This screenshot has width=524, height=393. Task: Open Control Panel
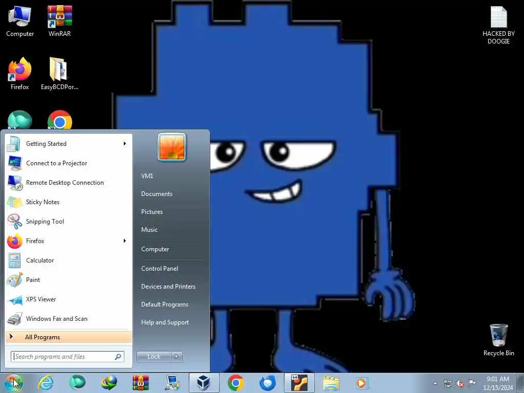[160, 269]
